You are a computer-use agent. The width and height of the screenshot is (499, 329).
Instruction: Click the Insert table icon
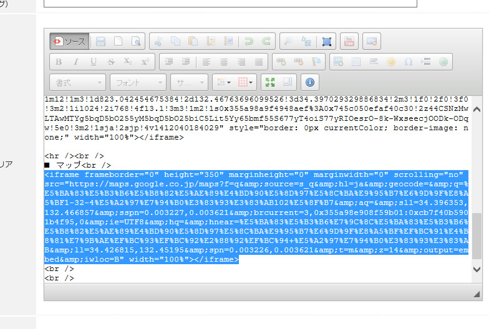click(x=356, y=62)
